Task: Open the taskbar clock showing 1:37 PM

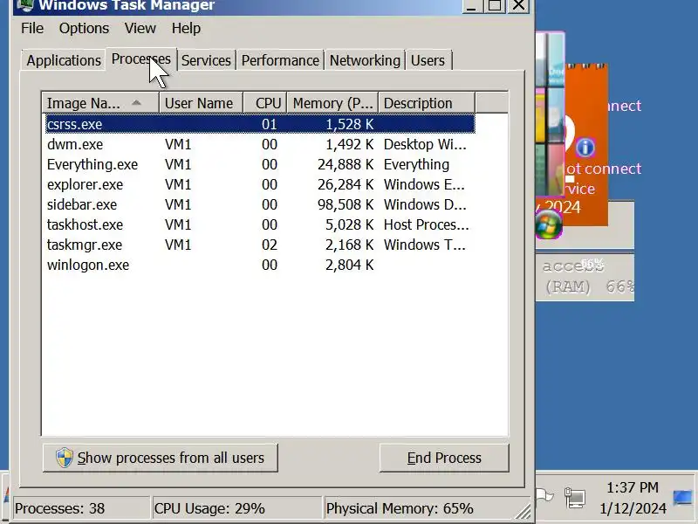Action: click(x=633, y=498)
